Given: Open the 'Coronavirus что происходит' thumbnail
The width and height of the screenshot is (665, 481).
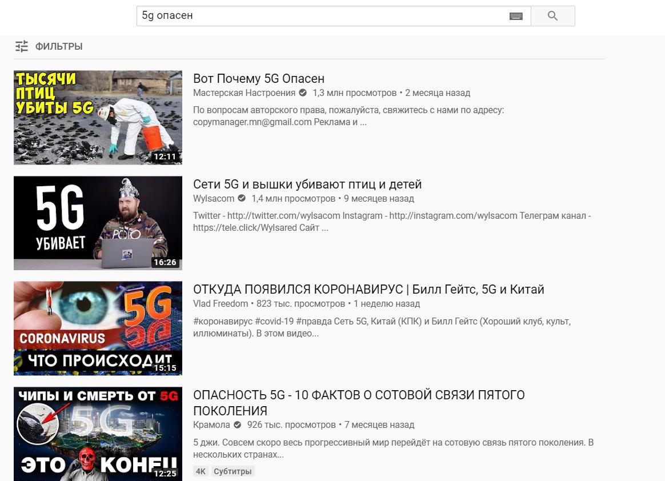Looking at the screenshot, I should point(98,328).
